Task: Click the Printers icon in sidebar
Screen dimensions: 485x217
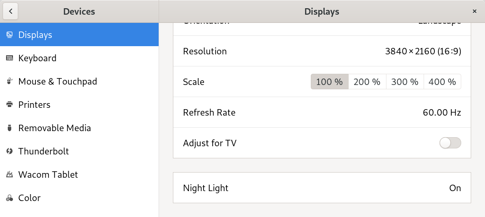Action: [x=10, y=105]
